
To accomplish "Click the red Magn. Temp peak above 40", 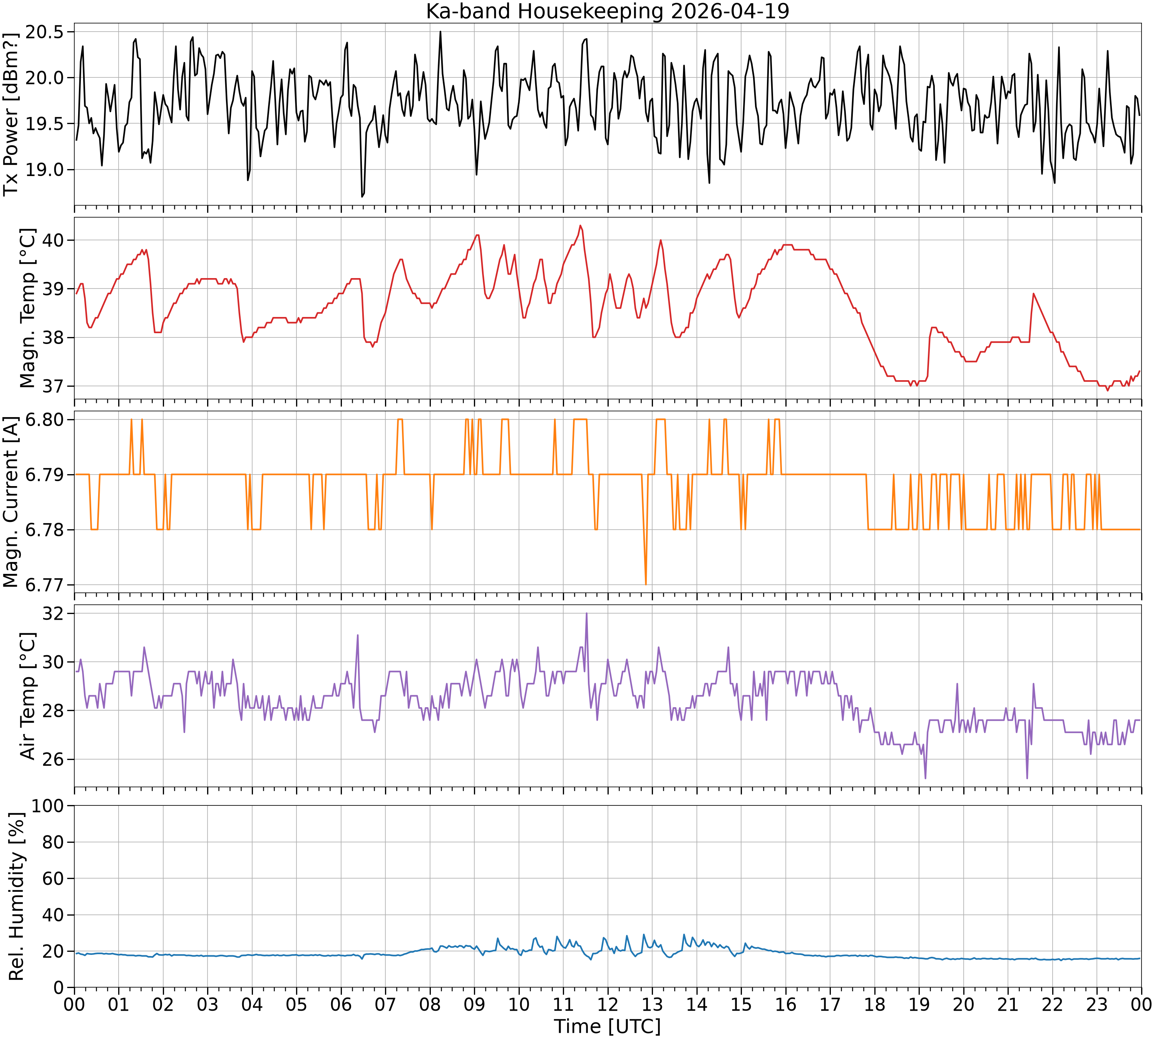I will point(580,226).
